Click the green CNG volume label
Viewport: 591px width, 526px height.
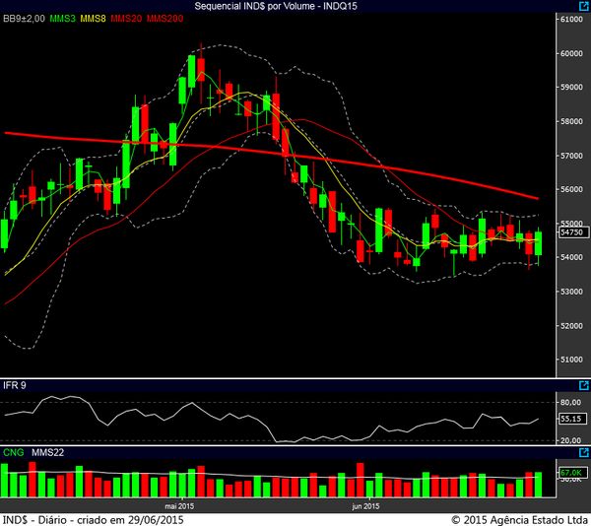(14, 452)
